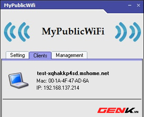Click the separator line under the client entry
Viewport: 144px width, 117px height.
coord(72,99)
